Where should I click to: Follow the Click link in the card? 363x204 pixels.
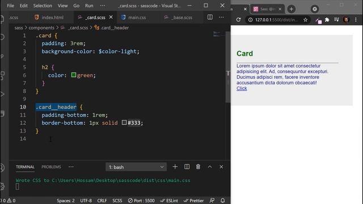click(242, 88)
